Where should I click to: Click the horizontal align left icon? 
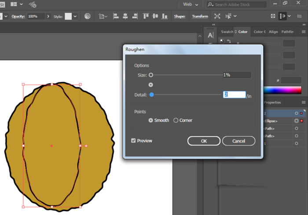116,16
